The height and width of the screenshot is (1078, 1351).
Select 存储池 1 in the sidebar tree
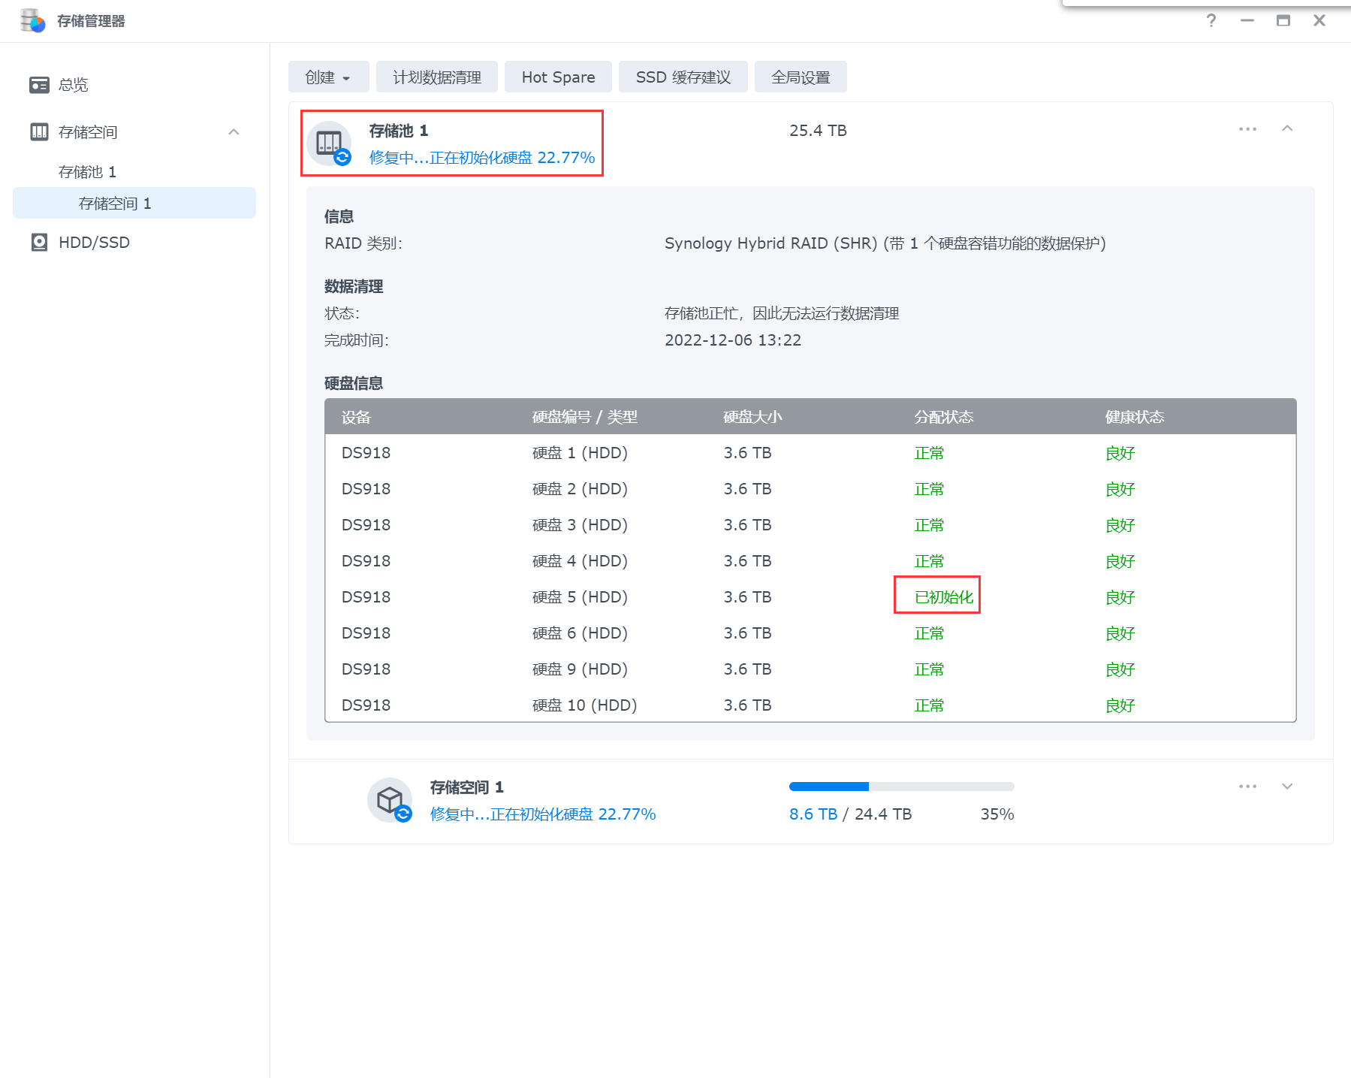pos(87,172)
